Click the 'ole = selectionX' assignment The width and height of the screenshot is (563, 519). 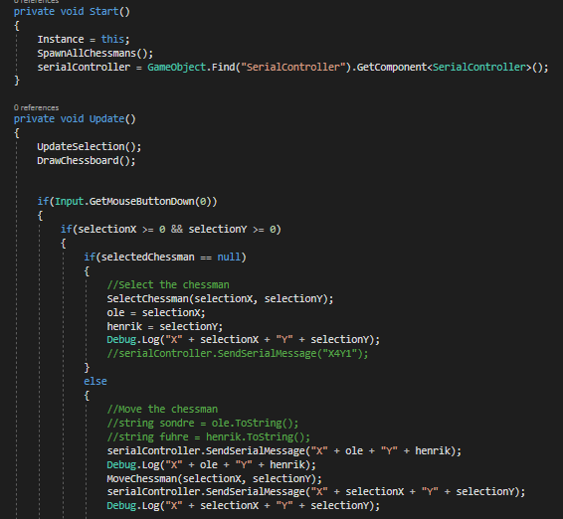coord(156,312)
